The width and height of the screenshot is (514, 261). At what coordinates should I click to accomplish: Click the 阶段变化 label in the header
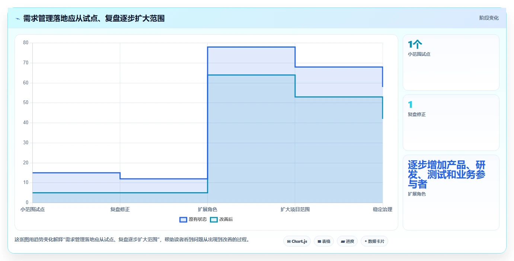489,18
